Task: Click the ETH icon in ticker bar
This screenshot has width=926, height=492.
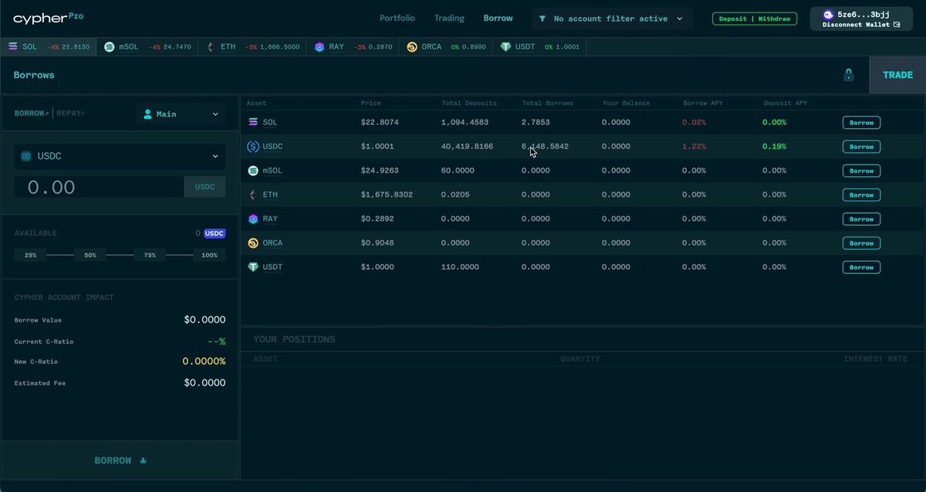Action: [x=210, y=47]
